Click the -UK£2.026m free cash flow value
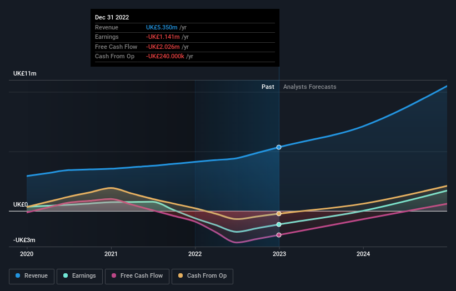This screenshot has height=291, width=456. point(163,47)
